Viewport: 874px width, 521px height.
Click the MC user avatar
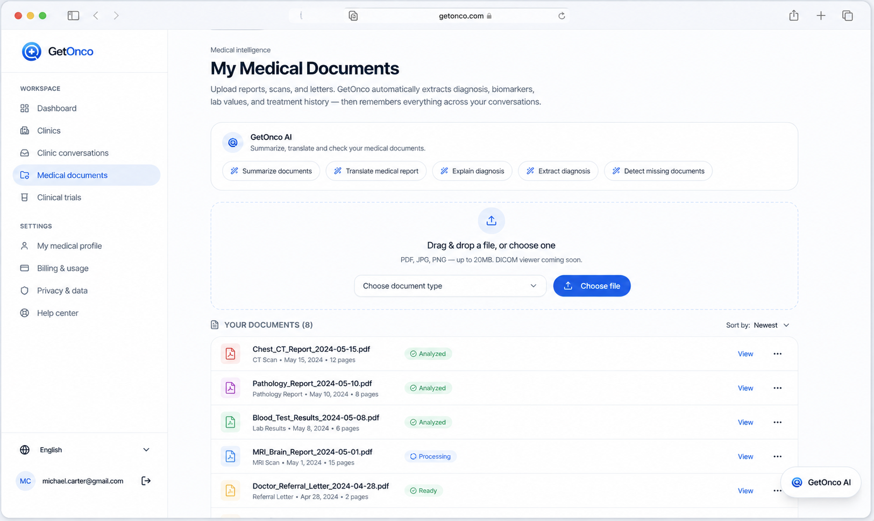25,481
